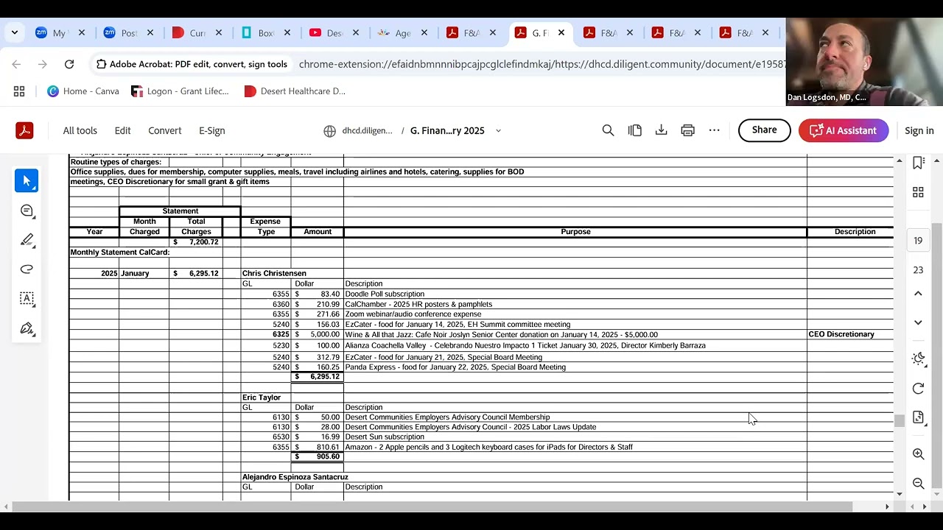Open the tab search dropdown arrow

[14, 32]
